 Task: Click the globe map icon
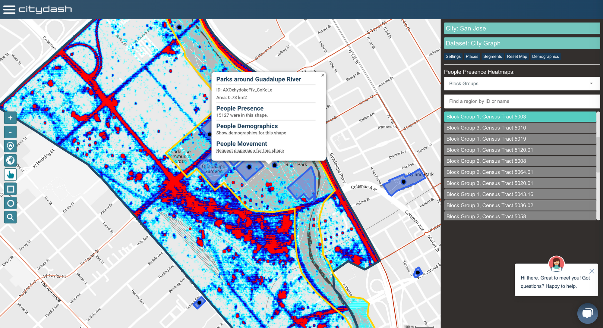point(10,160)
